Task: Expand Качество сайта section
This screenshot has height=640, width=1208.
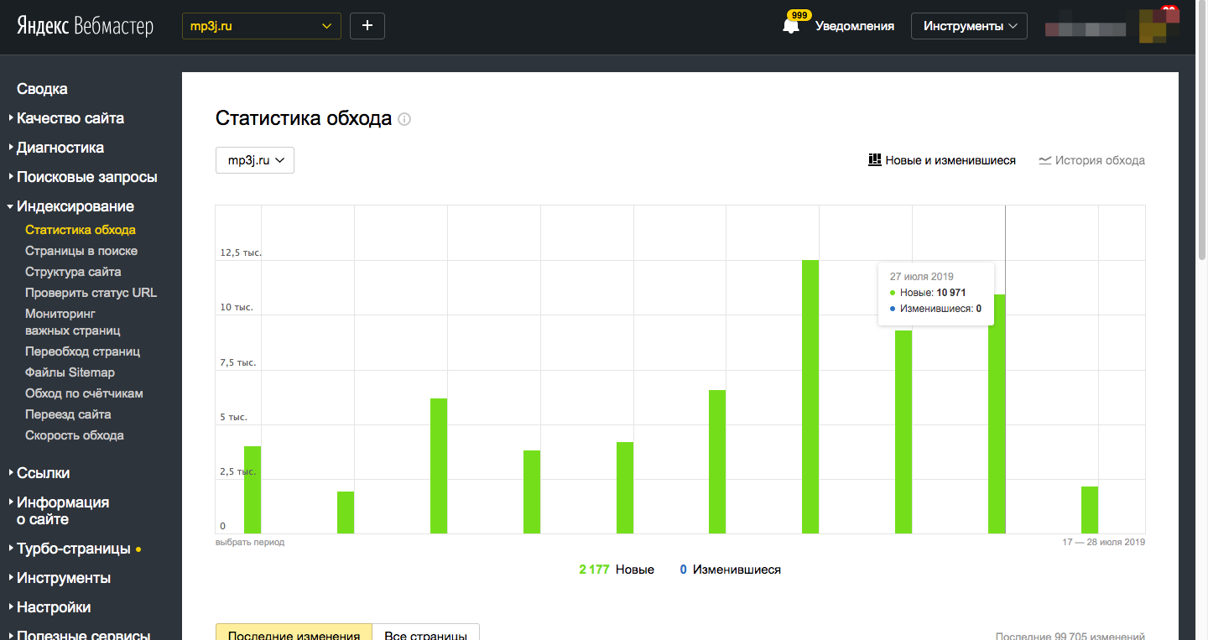Action: pos(70,118)
